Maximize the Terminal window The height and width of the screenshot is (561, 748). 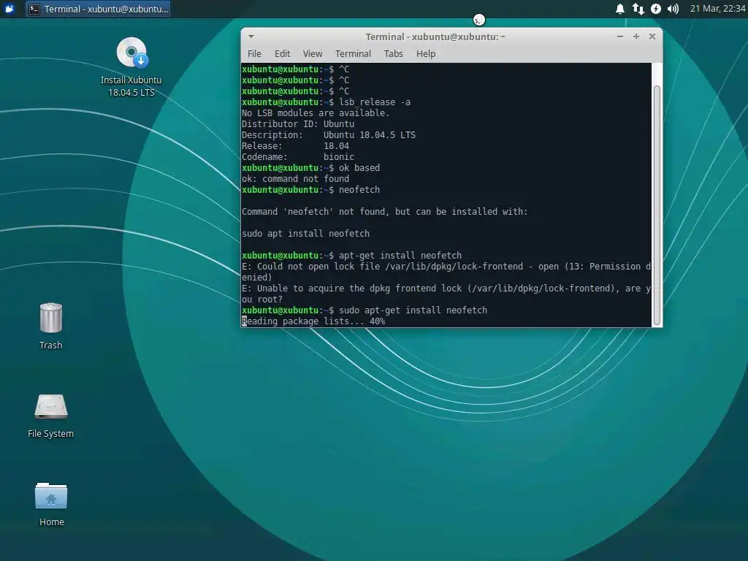[x=636, y=37]
